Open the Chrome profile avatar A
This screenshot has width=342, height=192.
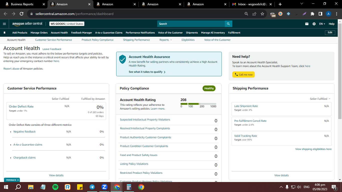328,14
